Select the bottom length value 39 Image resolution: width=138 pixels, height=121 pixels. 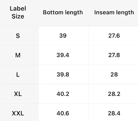pyautogui.click(x=63, y=36)
